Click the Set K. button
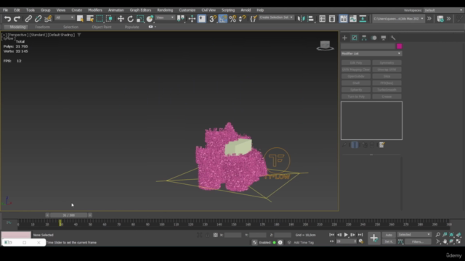 389,241
